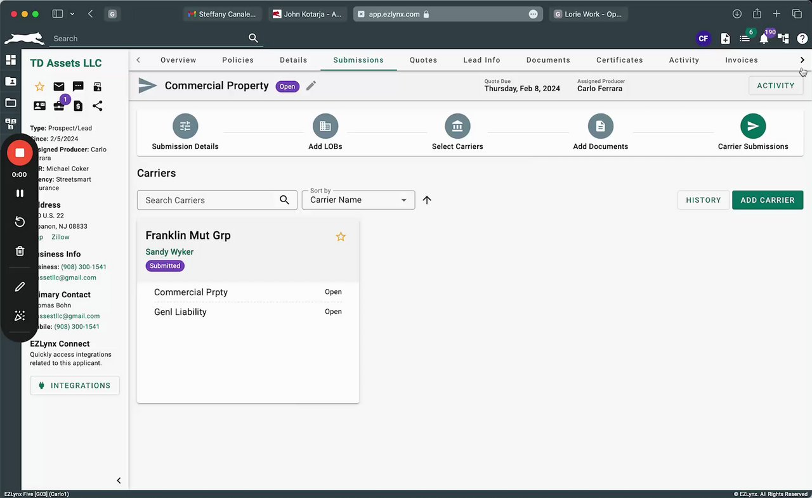Click the ADD CARRIER button
The height and width of the screenshot is (498, 812).
tap(768, 200)
